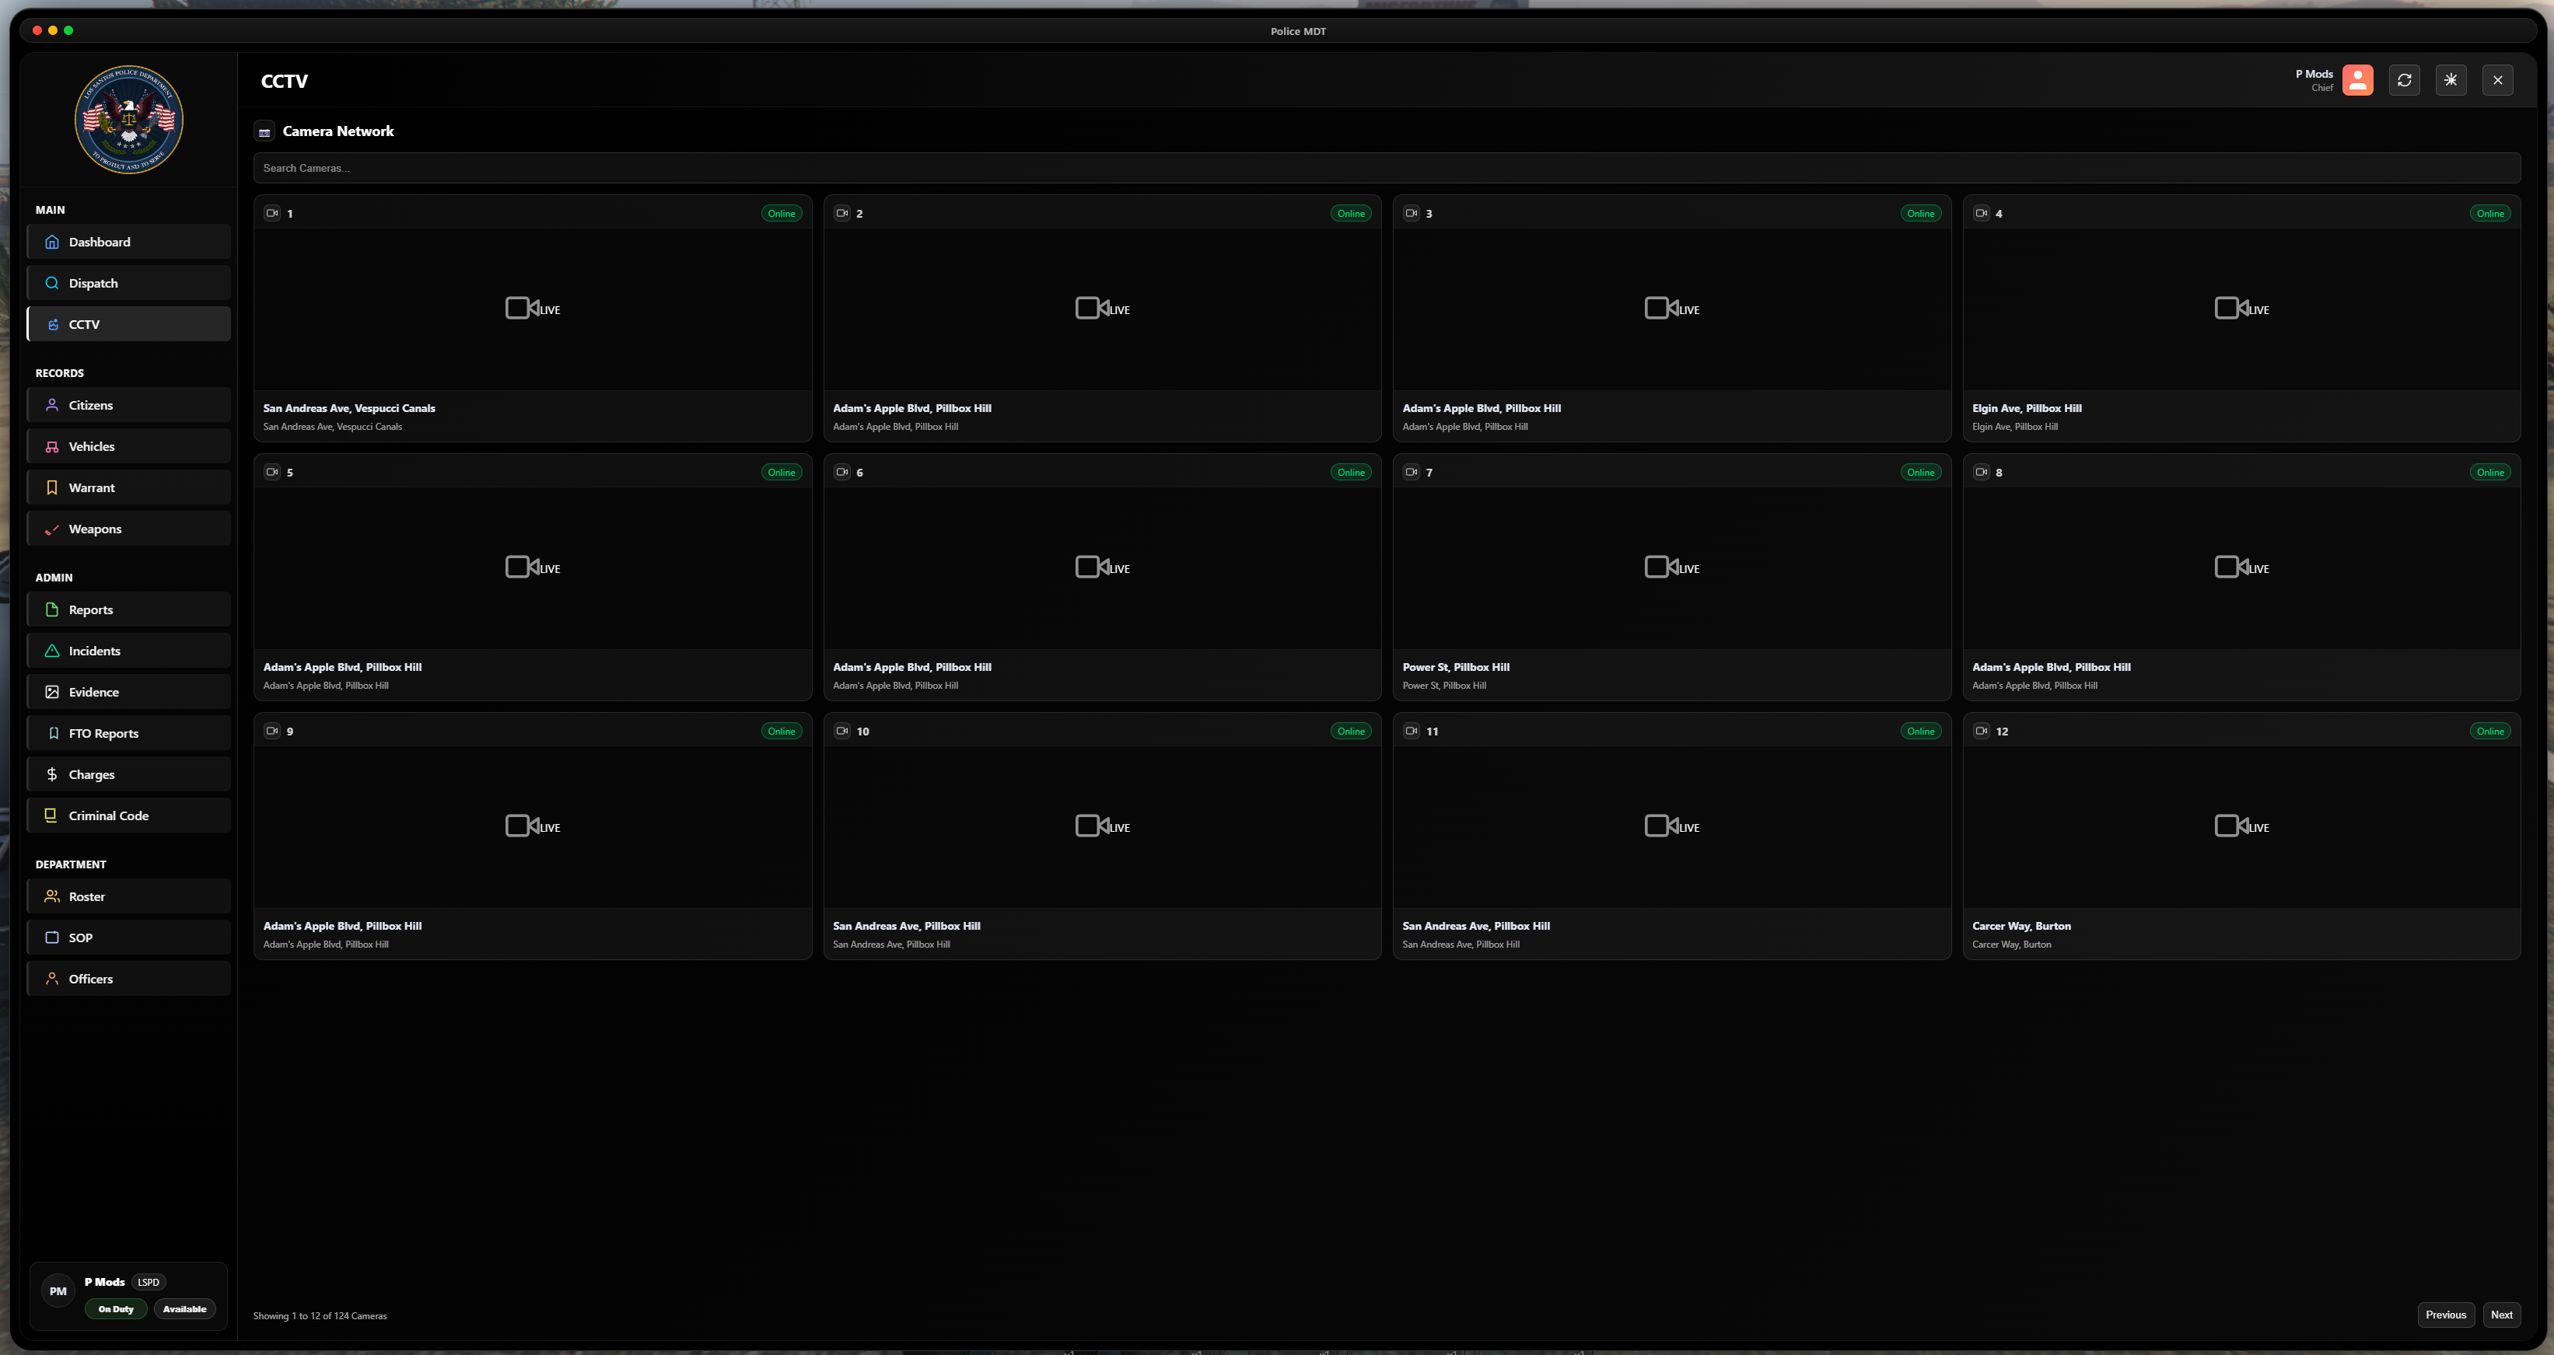Screen dimensions: 2554x1355
Task: Click the Roster people icon
Action: 53,897
